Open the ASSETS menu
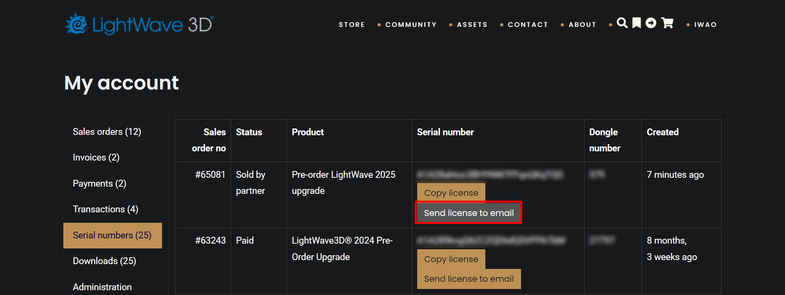785x295 pixels. pos(472,24)
